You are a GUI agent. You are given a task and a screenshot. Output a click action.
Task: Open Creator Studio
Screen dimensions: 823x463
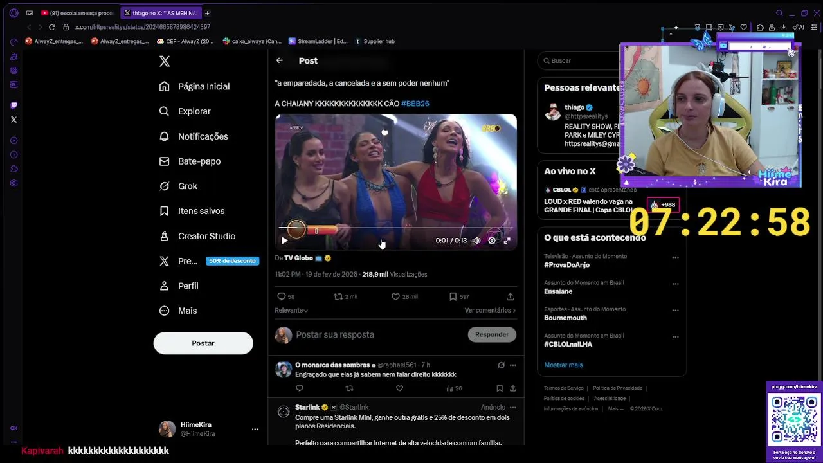(x=197, y=236)
